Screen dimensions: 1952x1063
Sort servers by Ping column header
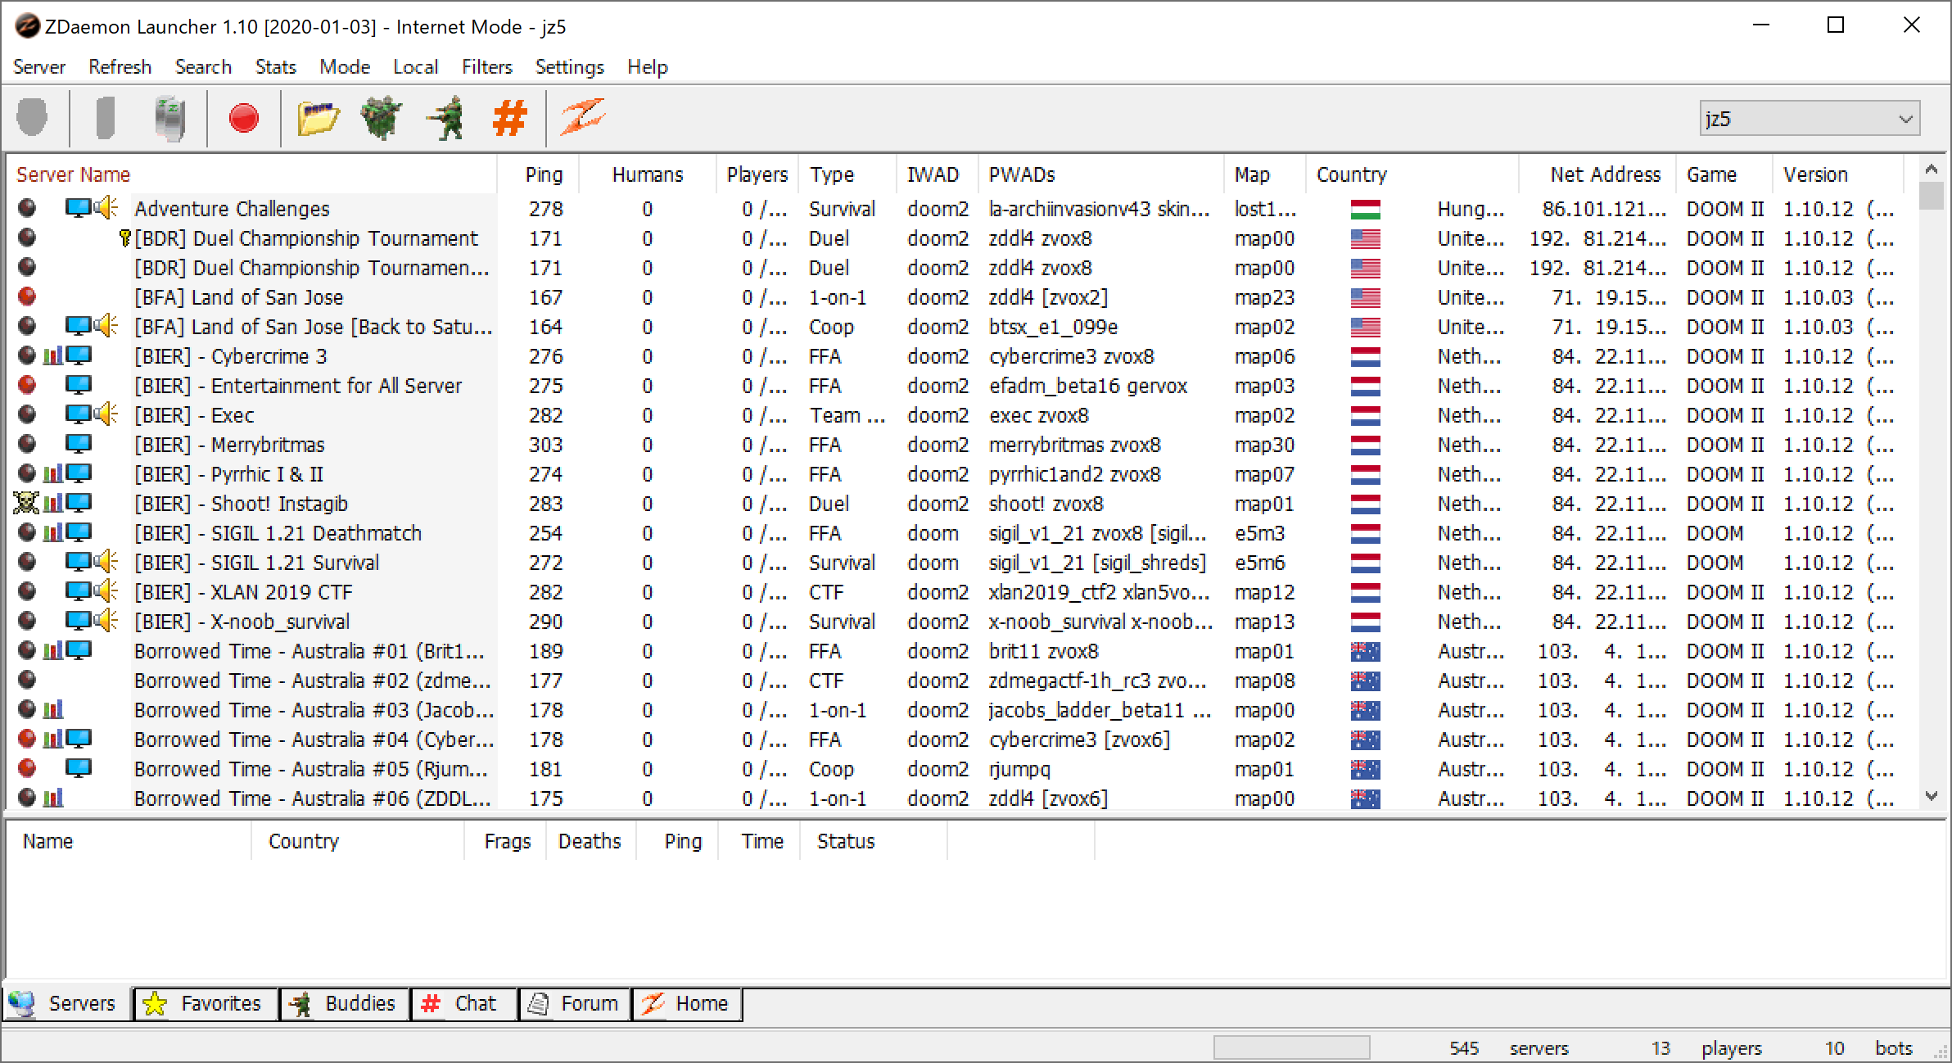coord(544,174)
